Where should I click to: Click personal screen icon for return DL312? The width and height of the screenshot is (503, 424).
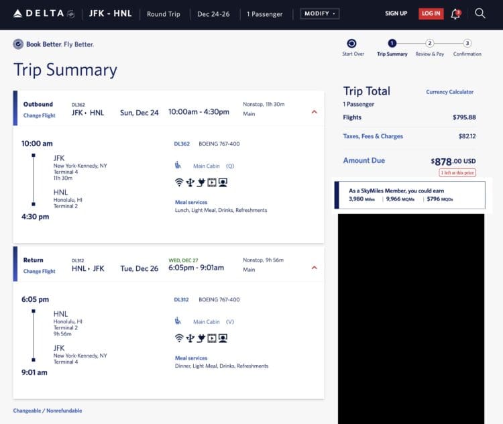click(223, 338)
